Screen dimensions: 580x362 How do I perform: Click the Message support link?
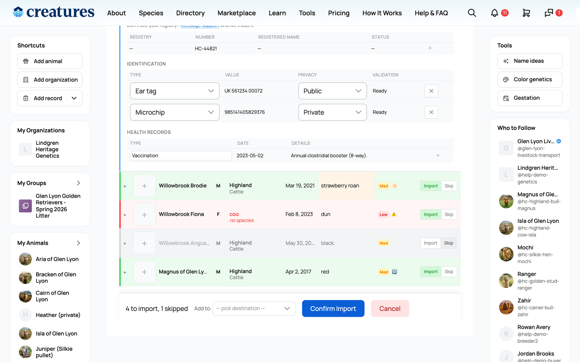coord(200,26)
